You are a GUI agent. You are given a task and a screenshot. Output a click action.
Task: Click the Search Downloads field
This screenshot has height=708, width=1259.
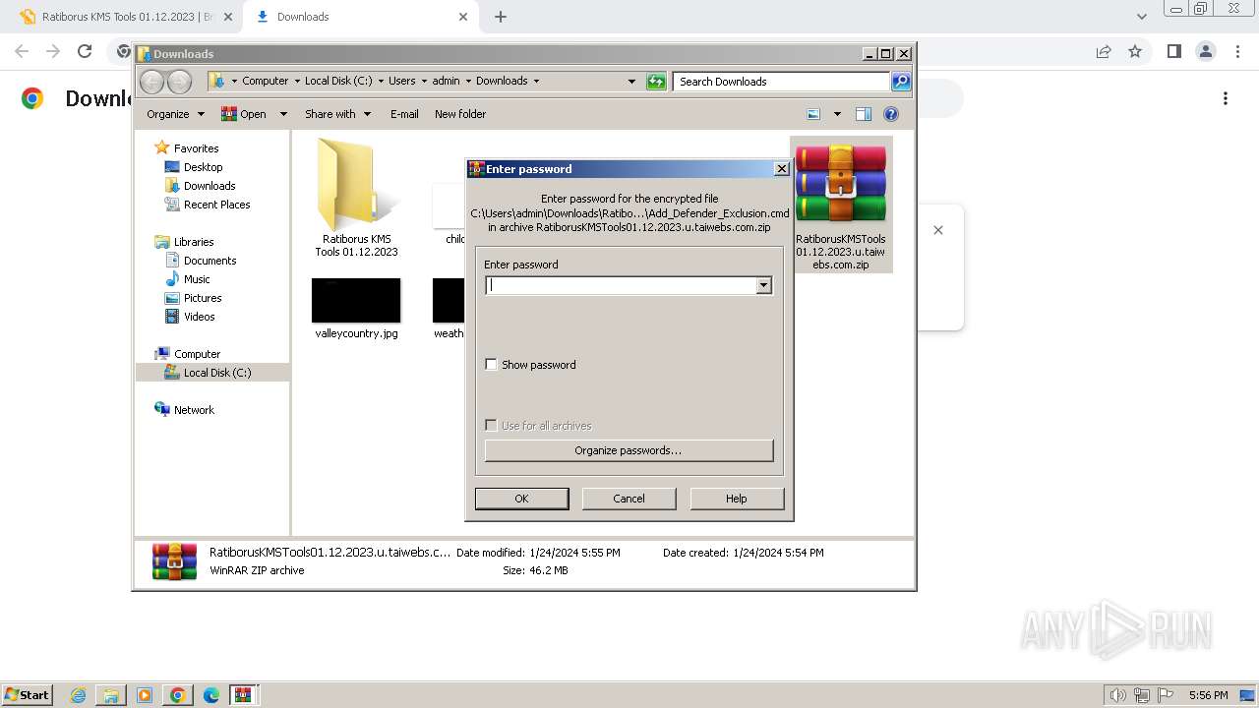[782, 82]
